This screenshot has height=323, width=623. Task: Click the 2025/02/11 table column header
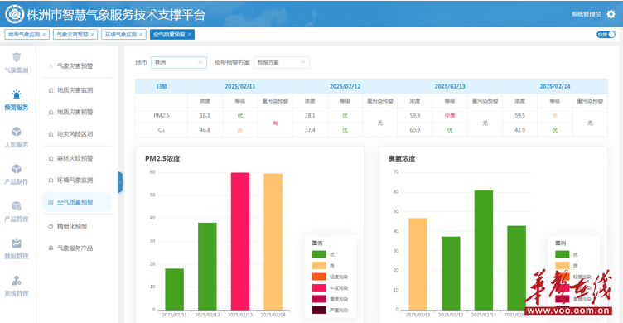[240, 86]
